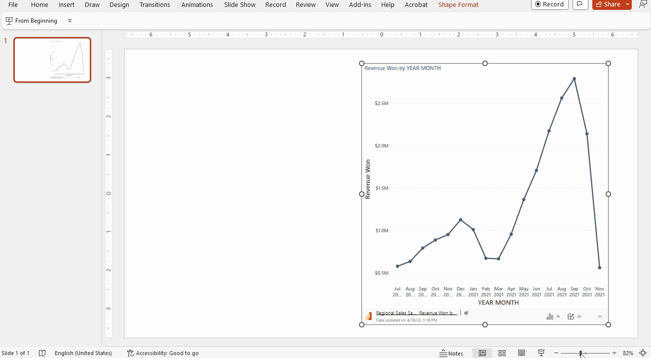Open Reading View from the status bar
651x358 pixels.
(521, 353)
